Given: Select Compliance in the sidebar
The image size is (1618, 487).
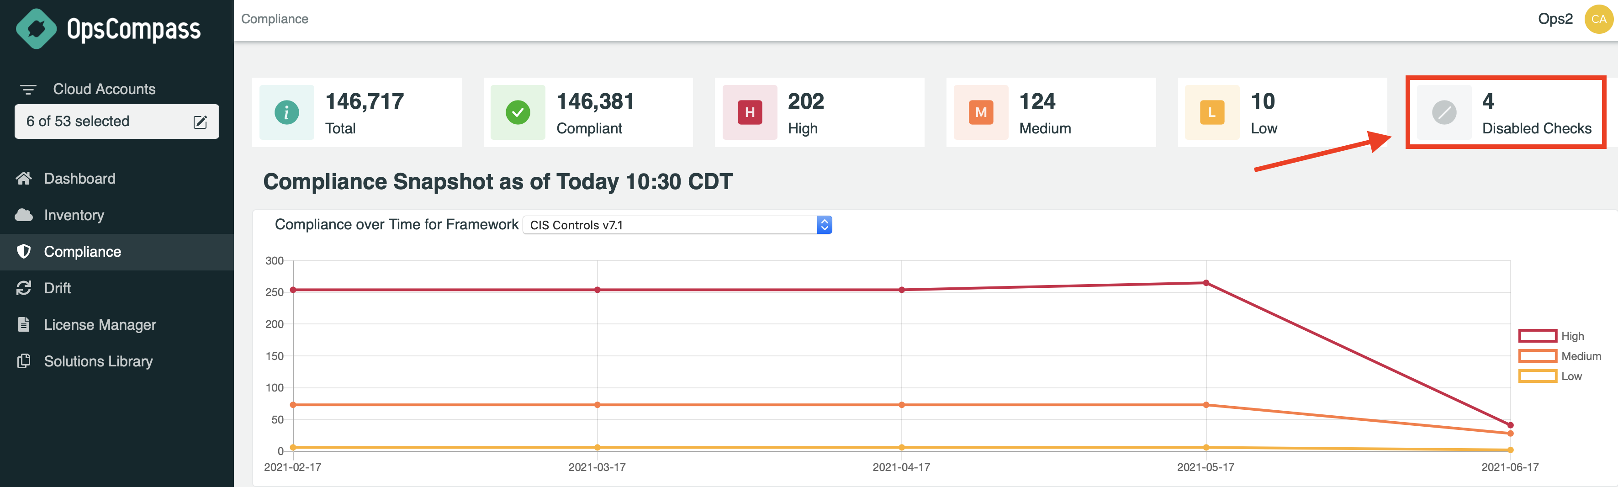Looking at the screenshot, I should pos(117,251).
